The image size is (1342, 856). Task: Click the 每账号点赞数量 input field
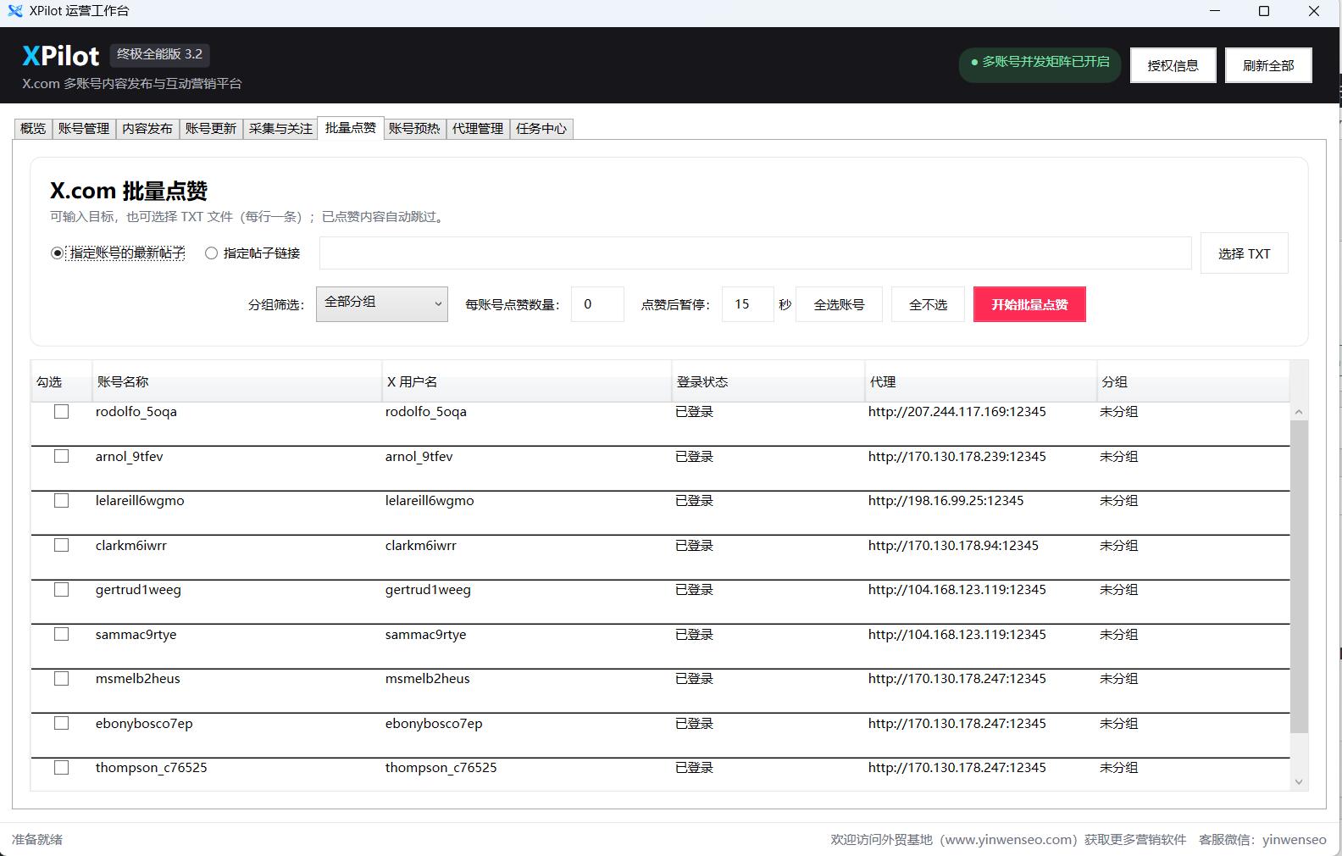pos(597,304)
